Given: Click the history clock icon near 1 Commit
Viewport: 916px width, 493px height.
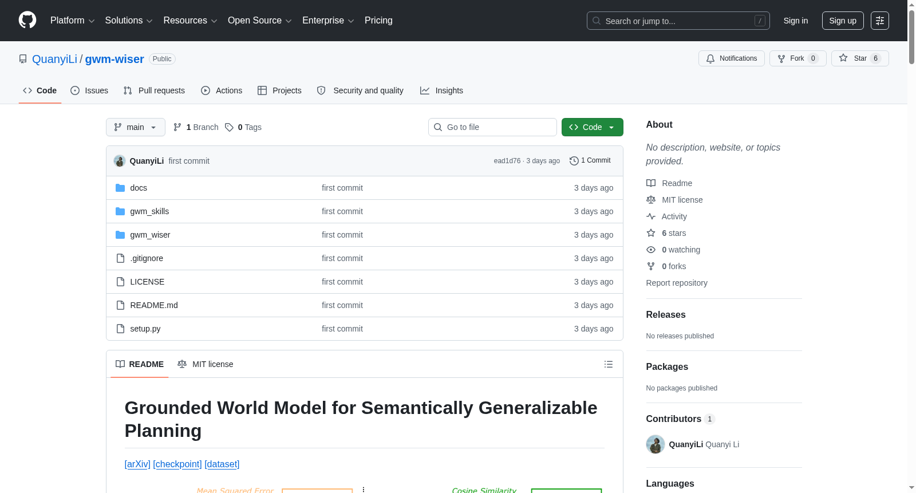Looking at the screenshot, I should 574,161.
